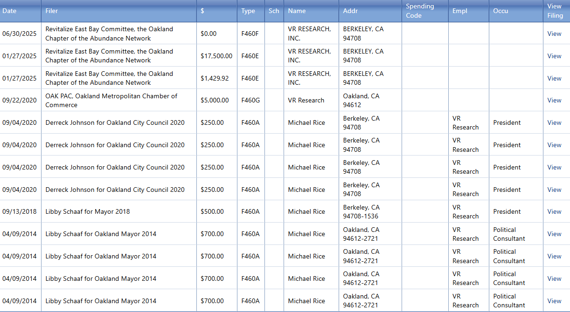Open View link for $1,429.92 entry
The image size is (570, 312).
554,78
